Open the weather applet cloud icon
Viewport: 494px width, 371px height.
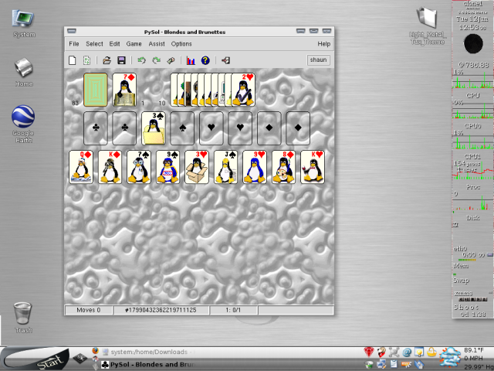point(451,357)
